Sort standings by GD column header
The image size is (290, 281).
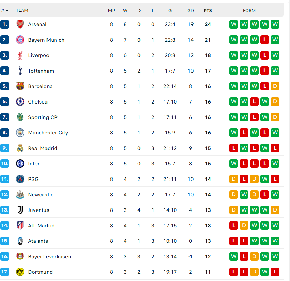(x=190, y=11)
